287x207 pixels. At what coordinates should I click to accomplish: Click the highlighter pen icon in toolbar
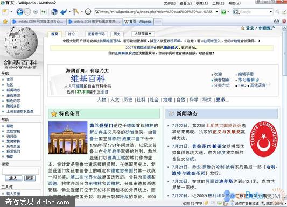(285, 12)
